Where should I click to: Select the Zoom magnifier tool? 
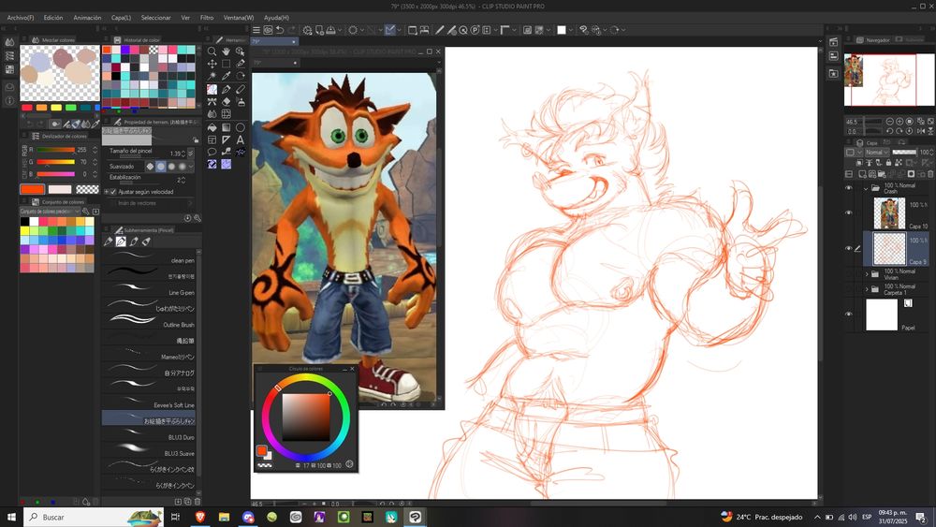tap(212, 51)
